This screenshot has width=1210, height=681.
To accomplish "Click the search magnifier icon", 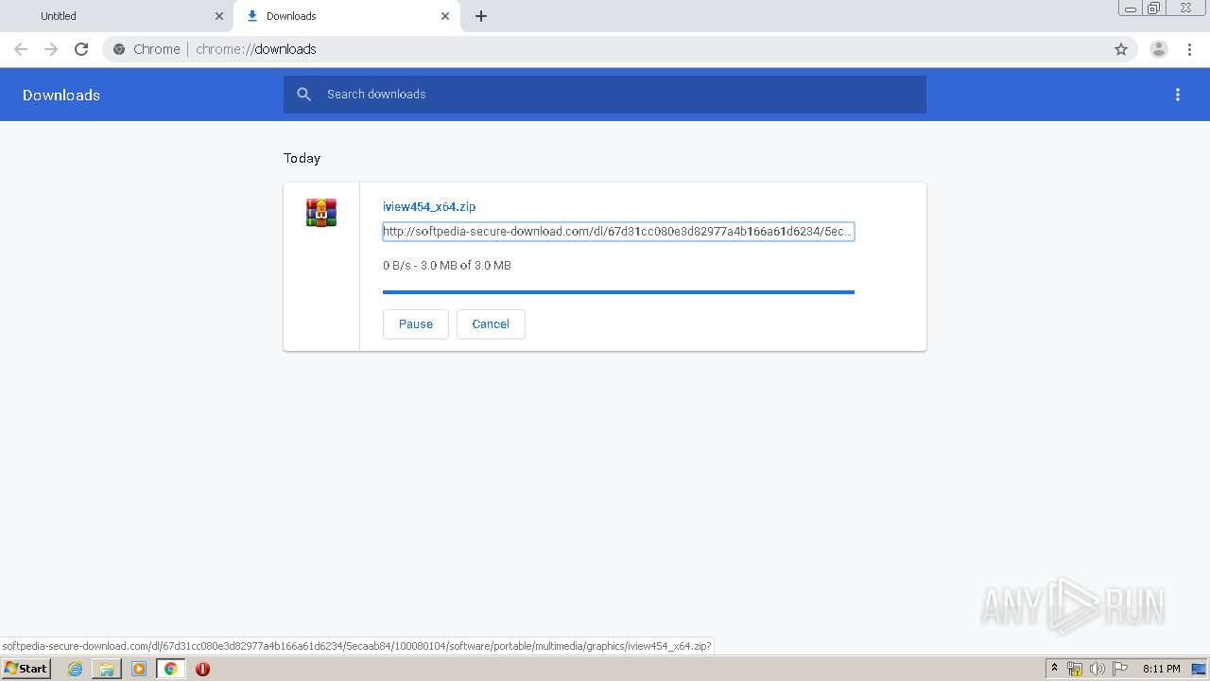I will click(303, 95).
